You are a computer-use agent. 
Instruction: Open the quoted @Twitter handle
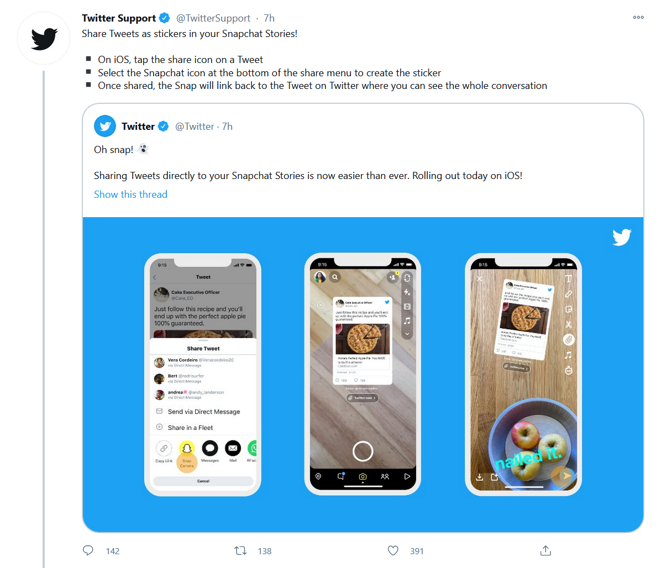(x=195, y=127)
